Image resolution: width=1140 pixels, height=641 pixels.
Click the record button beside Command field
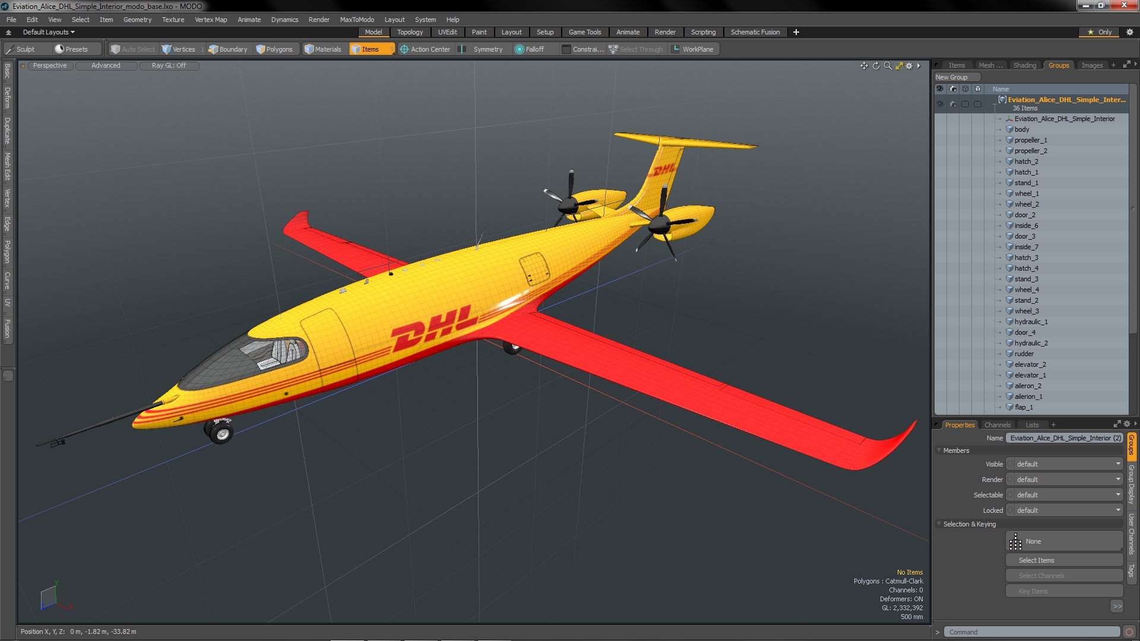(1129, 632)
